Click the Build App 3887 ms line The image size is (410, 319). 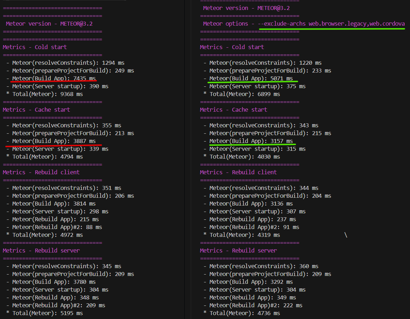51,141
